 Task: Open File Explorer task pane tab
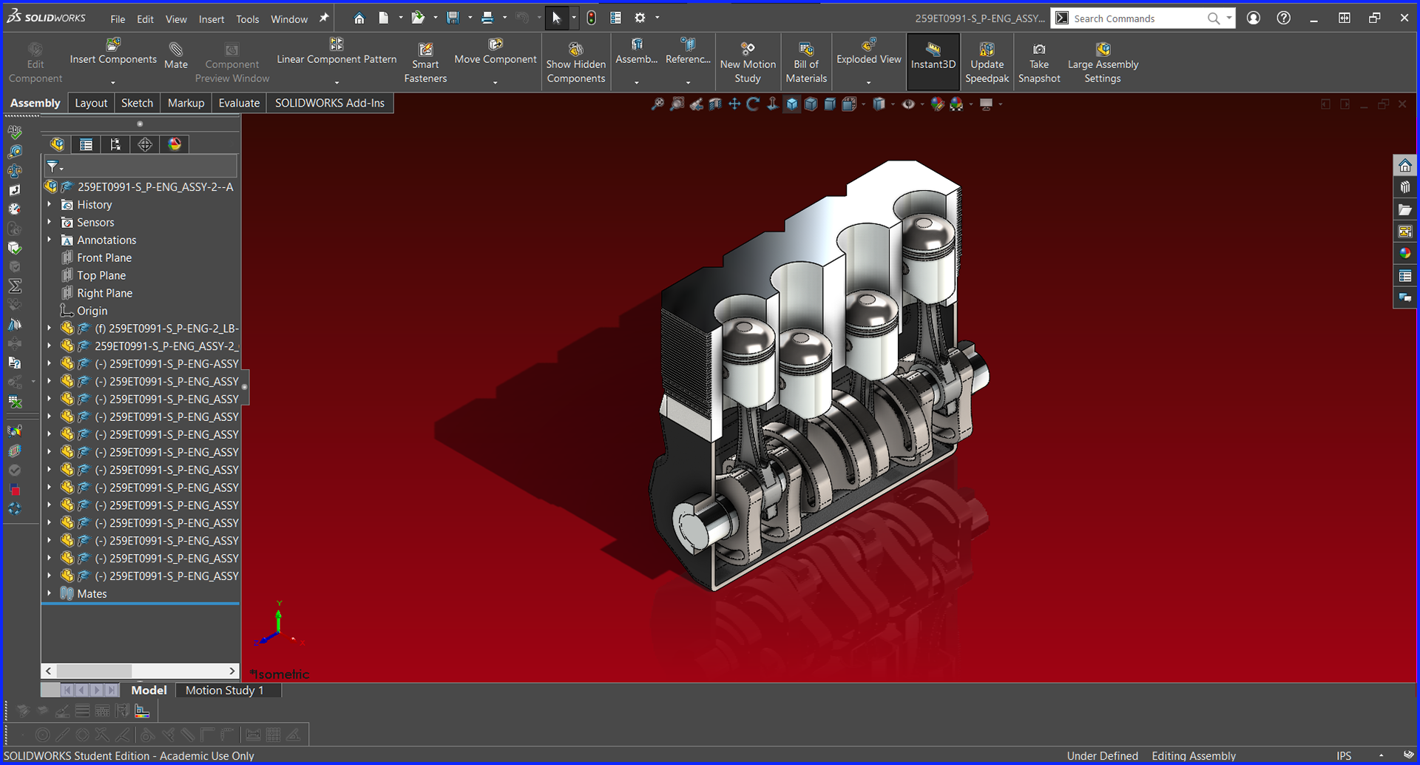coord(1404,209)
